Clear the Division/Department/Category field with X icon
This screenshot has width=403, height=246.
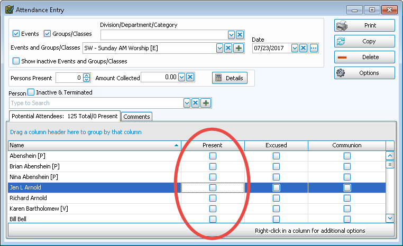click(240, 35)
